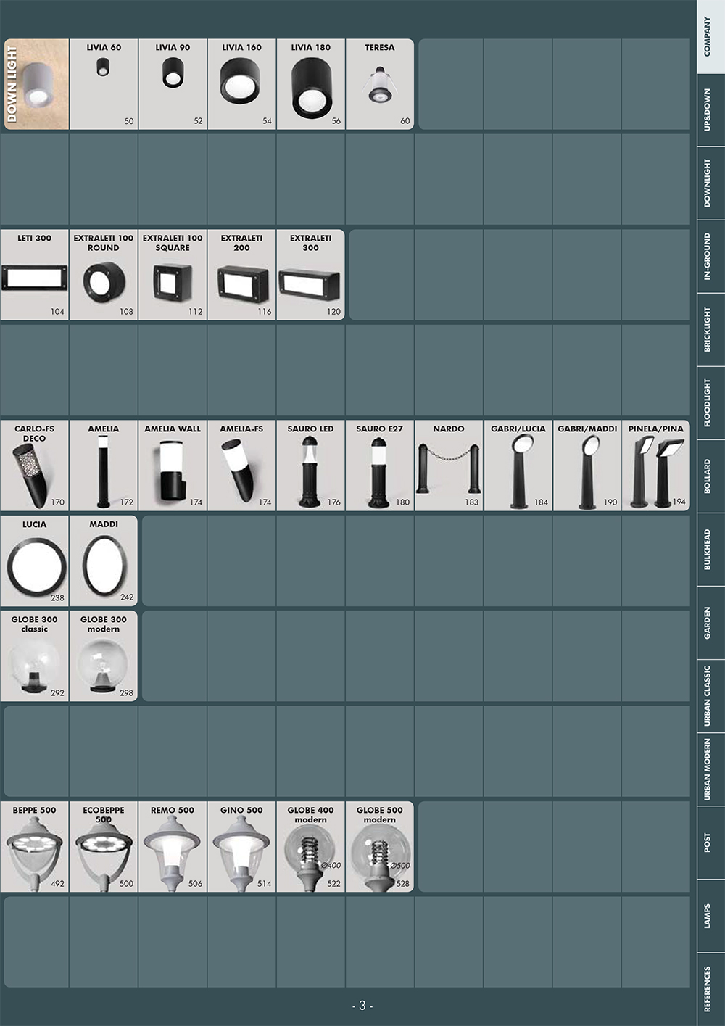Open the SAURO E27 bollard tile
Screen dimensions: 725x1026
(380, 466)
